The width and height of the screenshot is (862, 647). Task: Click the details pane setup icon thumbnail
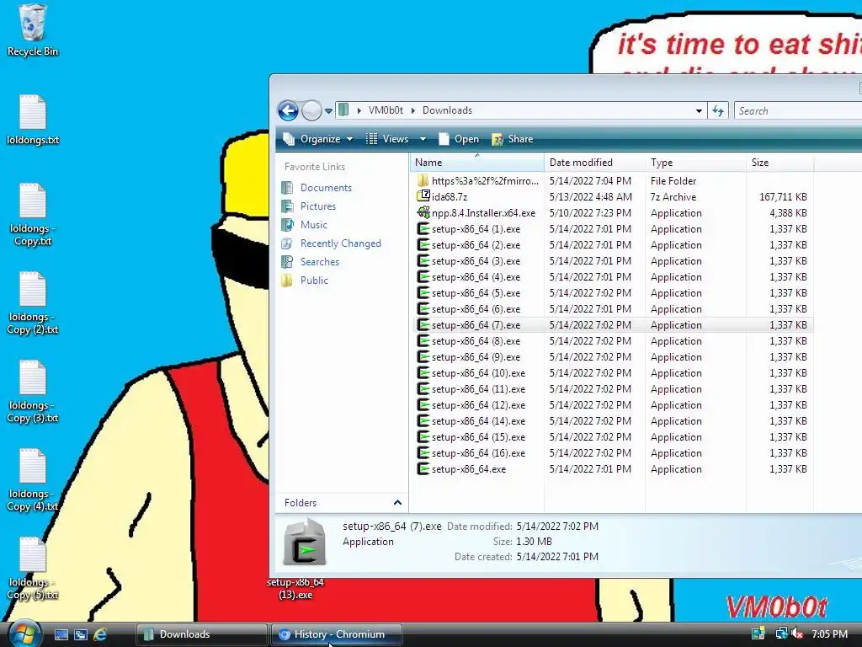click(305, 542)
